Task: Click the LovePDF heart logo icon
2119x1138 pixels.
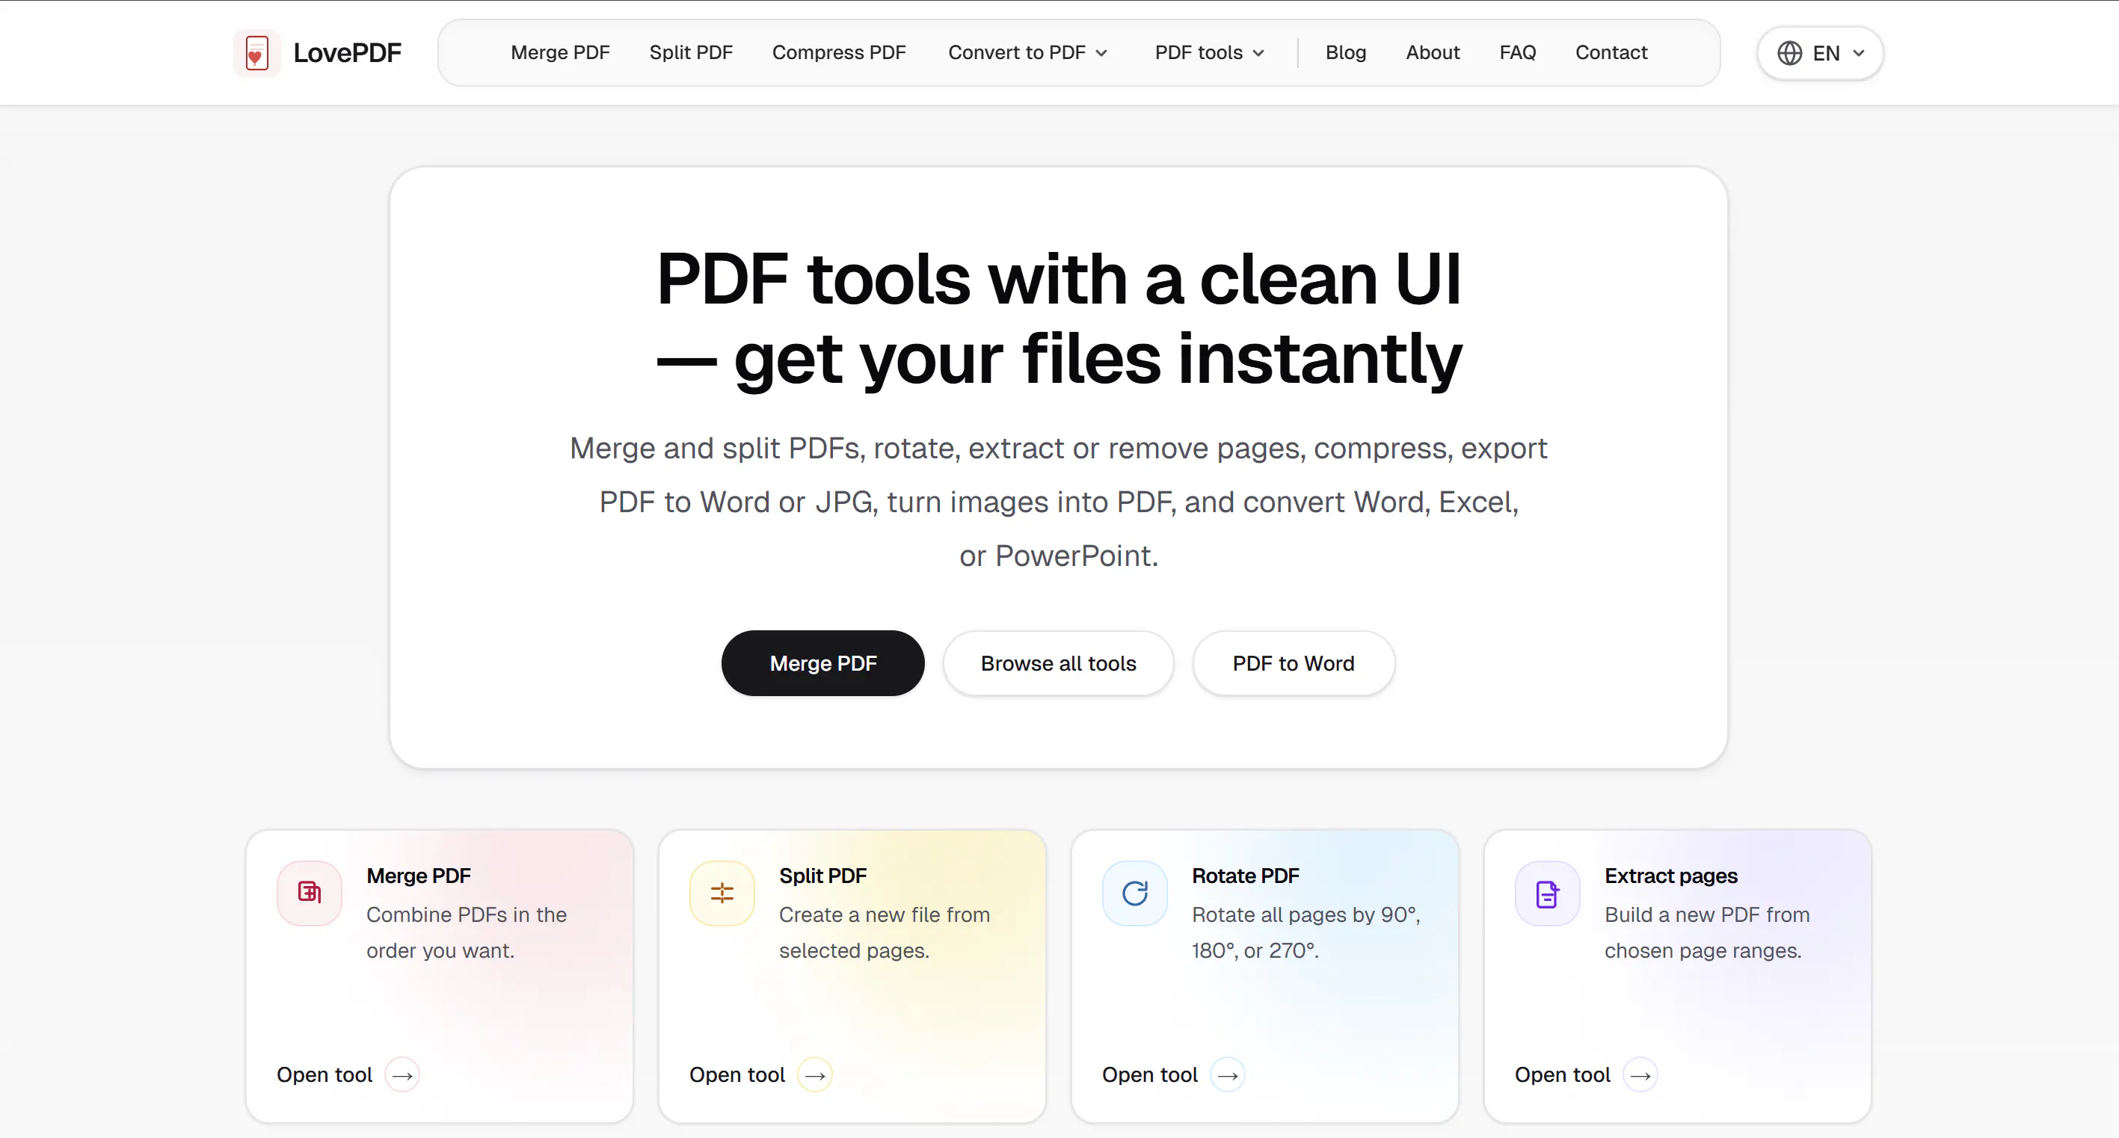Action: coord(256,52)
